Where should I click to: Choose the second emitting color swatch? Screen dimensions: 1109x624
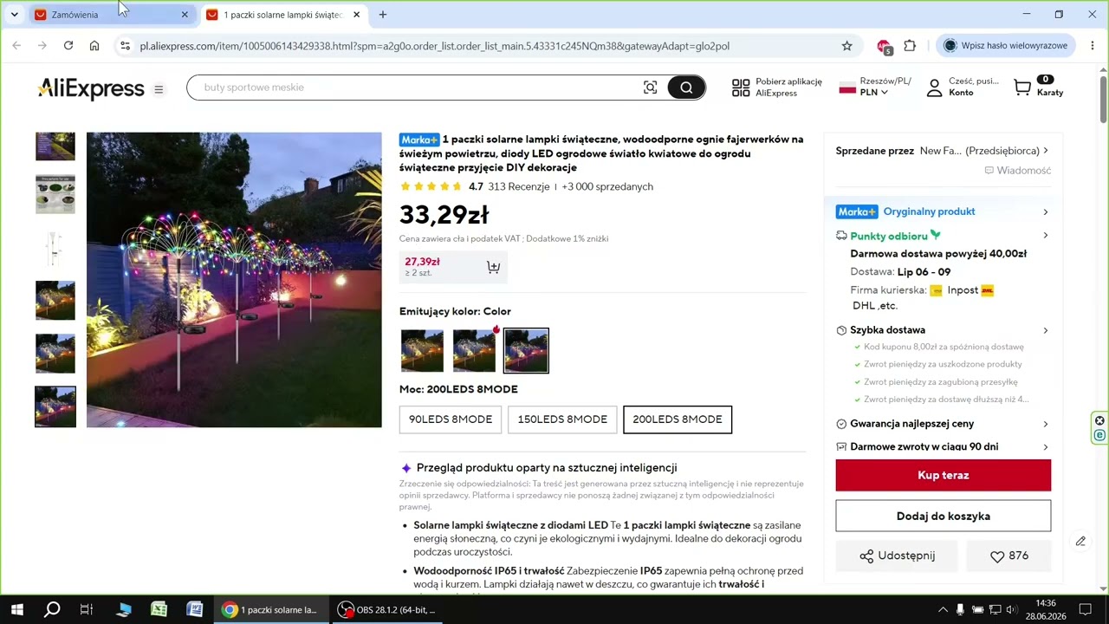pos(474,350)
